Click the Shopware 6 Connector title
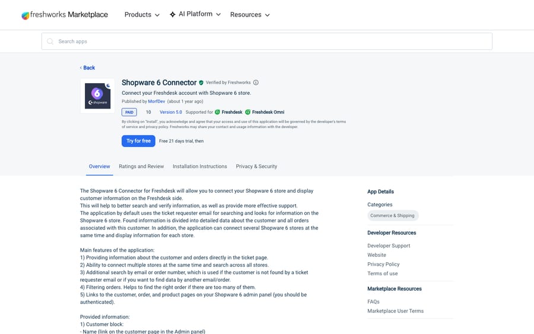 point(159,82)
